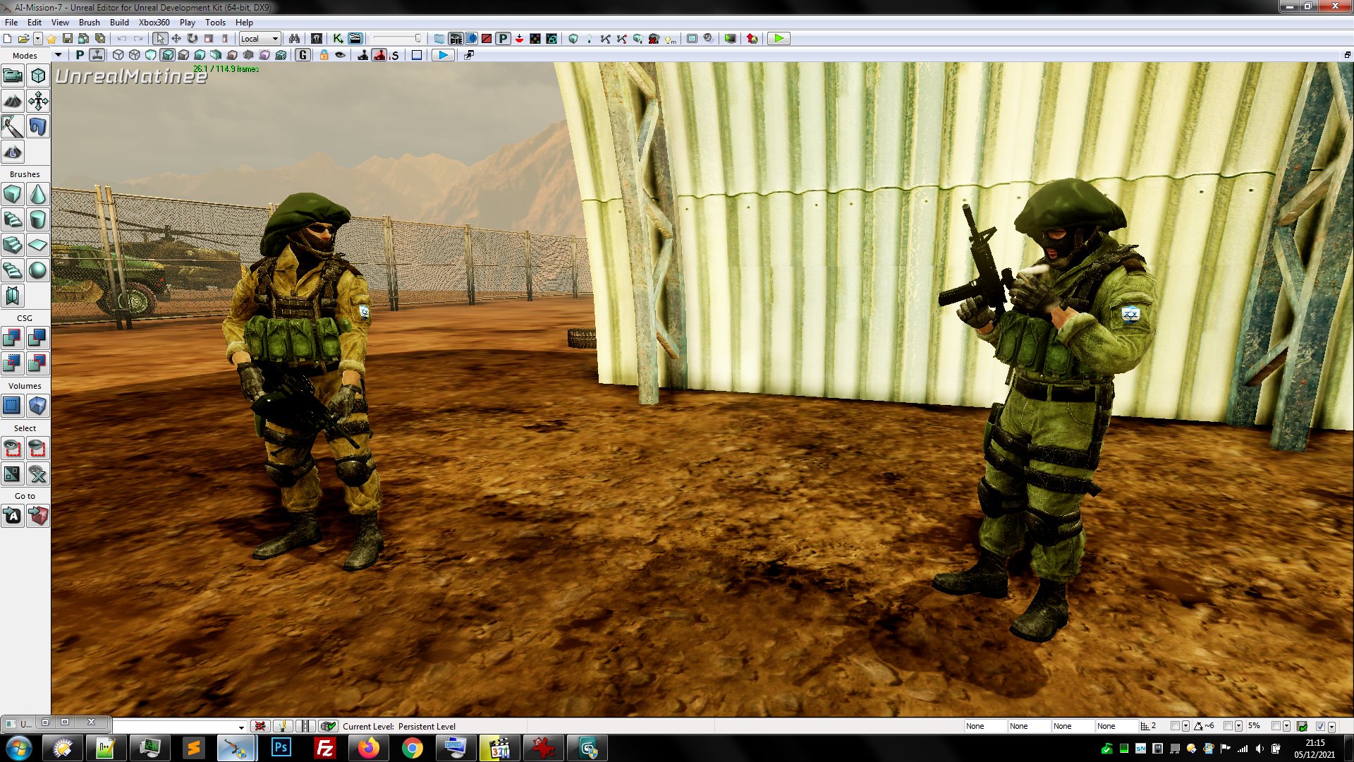Choose the Static mesh mode shield icon

point(38,126)
